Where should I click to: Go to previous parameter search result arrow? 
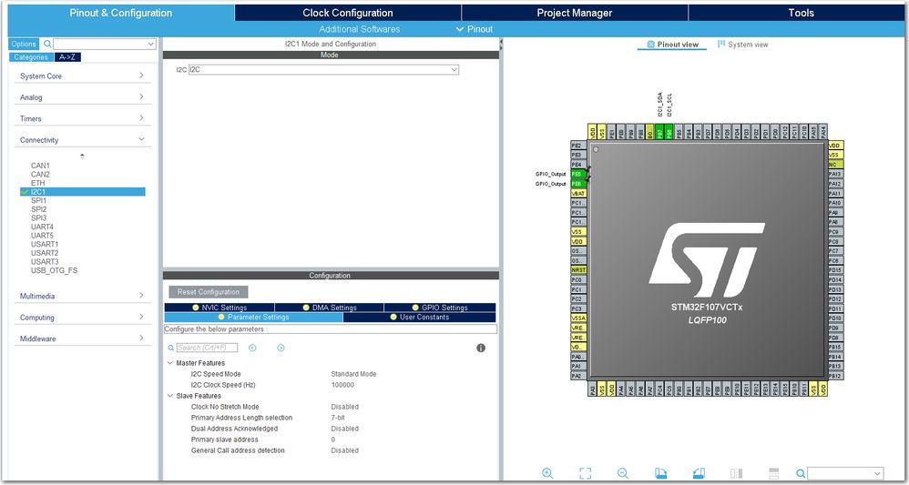252,348
